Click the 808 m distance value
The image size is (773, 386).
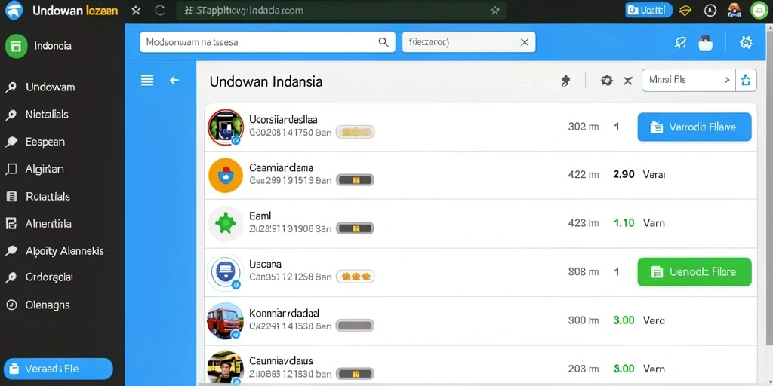(584, 271)
